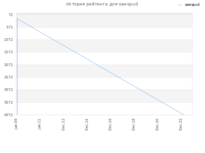Click the chart title text
The image size is (205, 153).
[x=102, y=4]
